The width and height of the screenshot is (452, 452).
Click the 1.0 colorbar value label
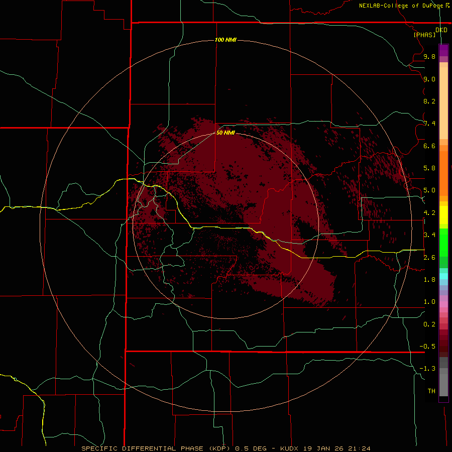pos(429,302)
